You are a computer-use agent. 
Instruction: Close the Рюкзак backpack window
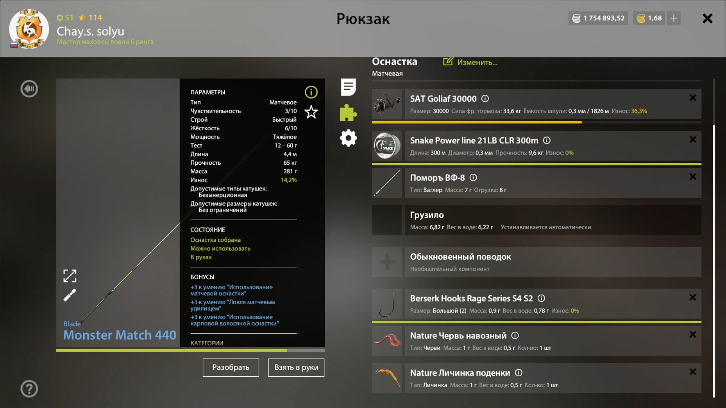pos(707,19)
